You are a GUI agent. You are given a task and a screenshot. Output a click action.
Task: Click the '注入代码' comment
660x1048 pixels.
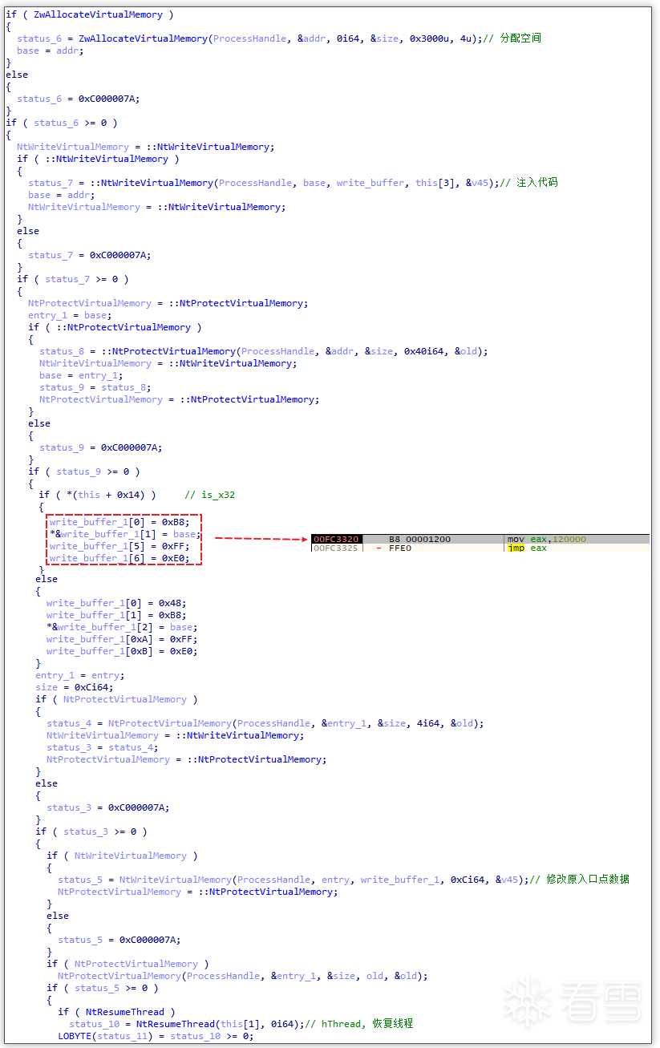click(x=537, y=183)
